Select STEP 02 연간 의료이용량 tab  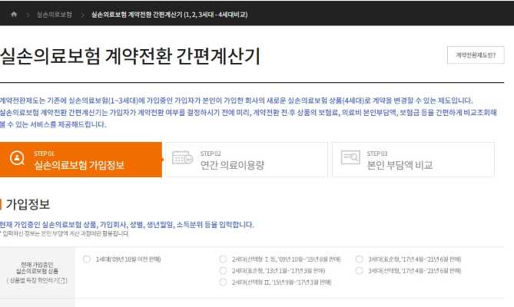pyautogui.click(x=247, y=160)
